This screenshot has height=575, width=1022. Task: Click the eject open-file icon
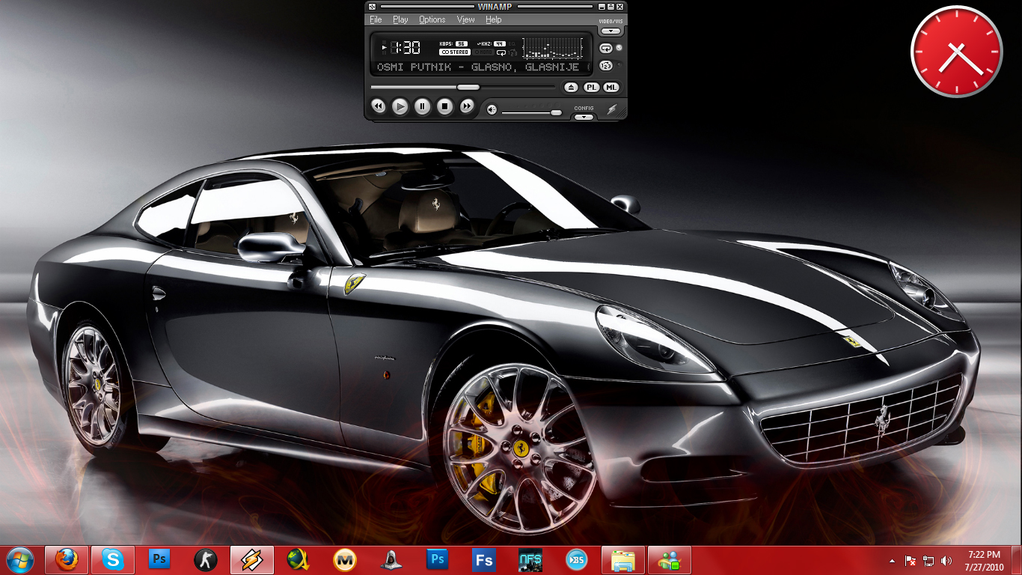tap(571, 88)
